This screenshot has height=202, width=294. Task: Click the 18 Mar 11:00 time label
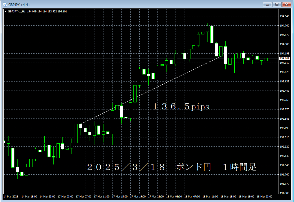pyautogui.click(x=209, y=197)
